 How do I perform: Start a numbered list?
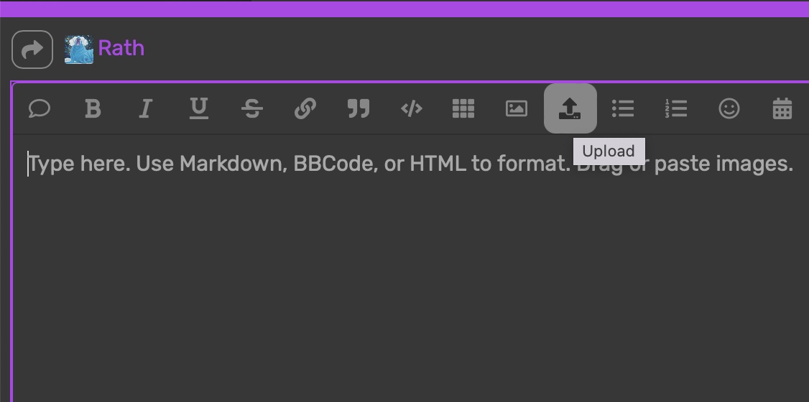(676, 108)
